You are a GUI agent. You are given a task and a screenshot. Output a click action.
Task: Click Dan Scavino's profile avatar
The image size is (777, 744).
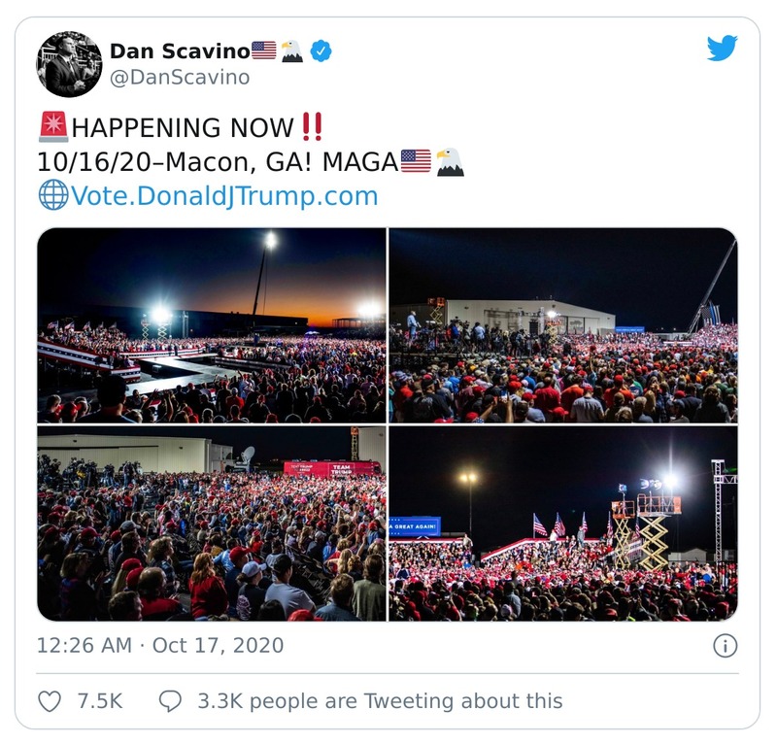(x=67, y=60)
